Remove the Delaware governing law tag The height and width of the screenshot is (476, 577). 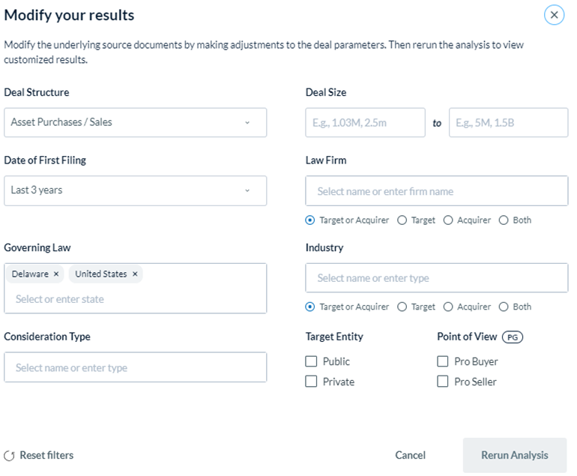(56, 274)
